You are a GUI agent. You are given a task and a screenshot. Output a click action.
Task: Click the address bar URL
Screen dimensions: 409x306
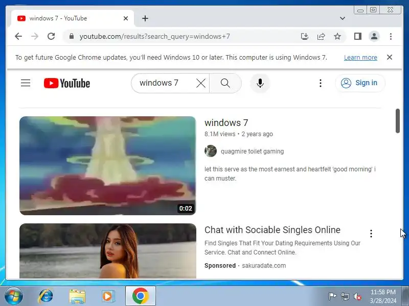pos(155,36)
